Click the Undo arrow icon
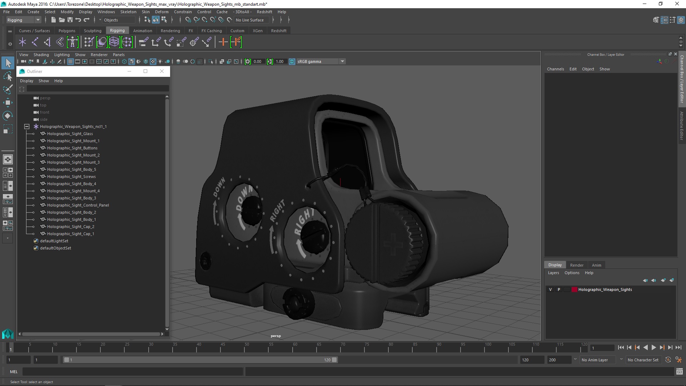Image resolution: width=686 pixels, height=386 pixels. [x=78, y=20]
